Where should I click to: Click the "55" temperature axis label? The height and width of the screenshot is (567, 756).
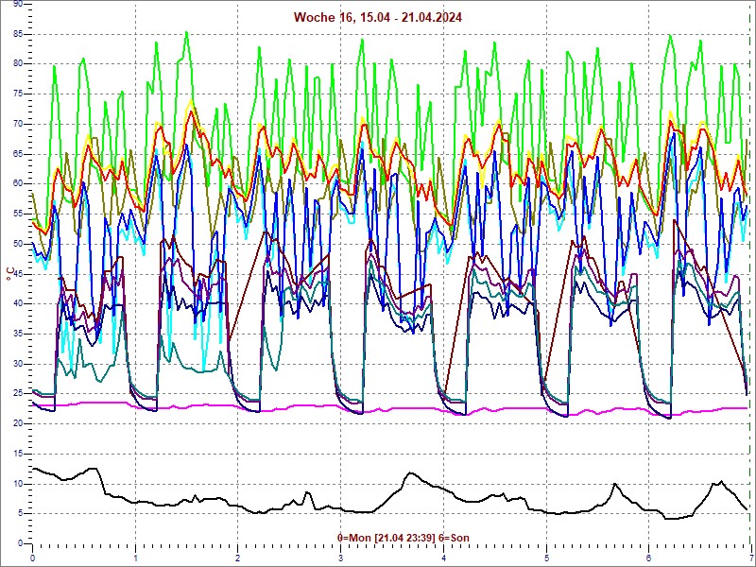(x=17, y=214)
